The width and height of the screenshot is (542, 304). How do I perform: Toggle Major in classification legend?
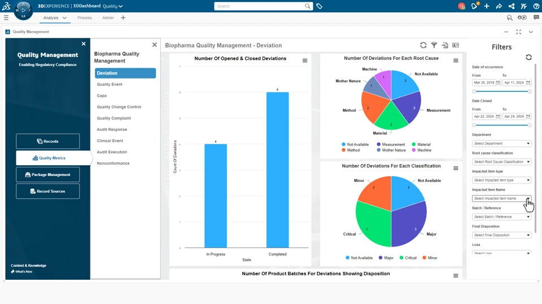tap(386, 258)
